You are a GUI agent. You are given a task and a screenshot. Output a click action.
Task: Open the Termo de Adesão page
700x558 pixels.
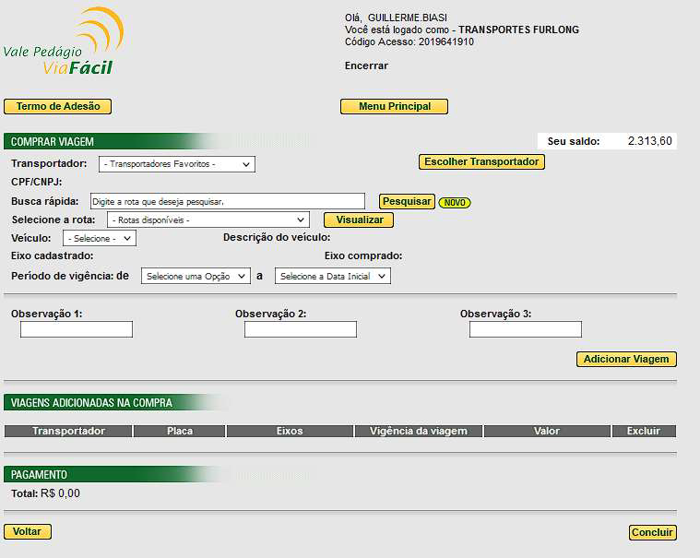[x=58, y=106]
